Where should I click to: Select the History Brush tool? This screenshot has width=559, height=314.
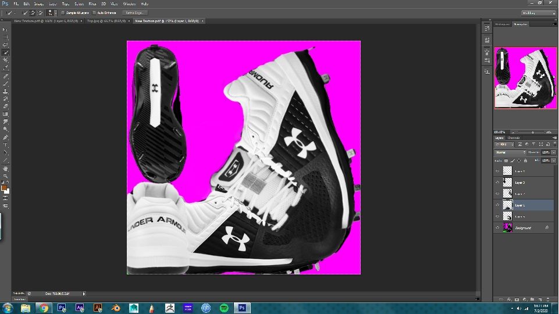tap(5, 99)
